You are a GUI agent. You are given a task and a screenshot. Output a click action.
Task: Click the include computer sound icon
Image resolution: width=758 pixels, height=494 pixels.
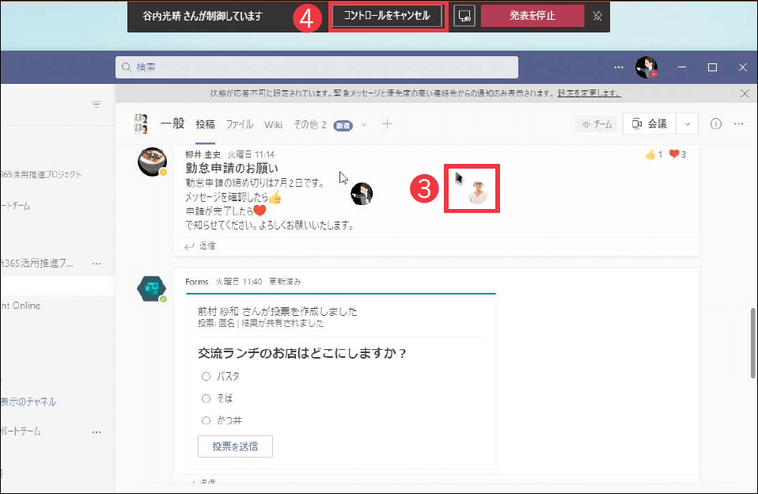[464, 16]
